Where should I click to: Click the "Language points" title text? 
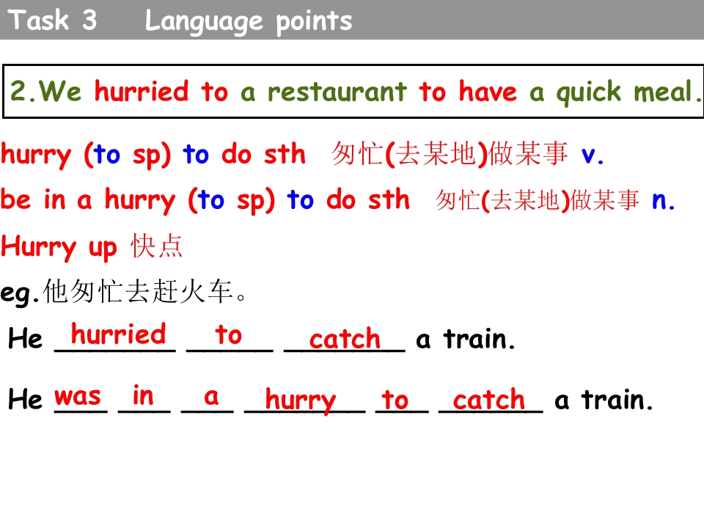tap(249, 21)
